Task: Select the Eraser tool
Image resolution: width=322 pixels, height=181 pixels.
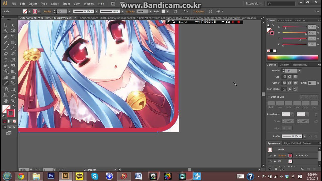Action: click(x=13, y=54)
